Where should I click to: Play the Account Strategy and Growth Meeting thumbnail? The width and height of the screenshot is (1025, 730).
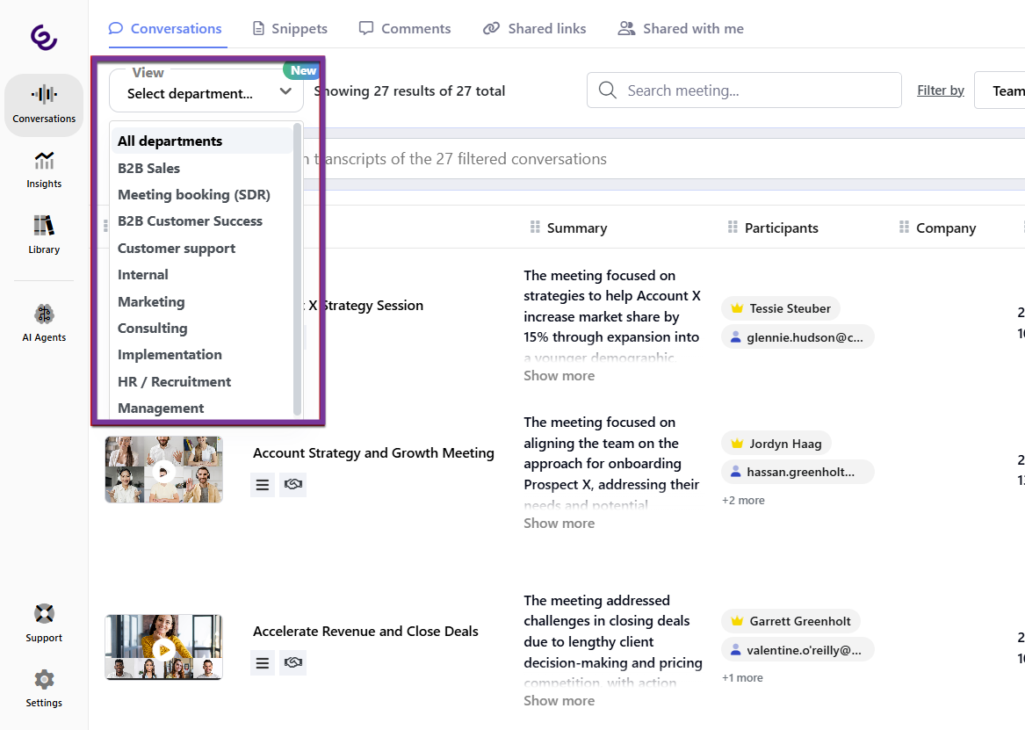pyautogui.click(x=163, y=470)
